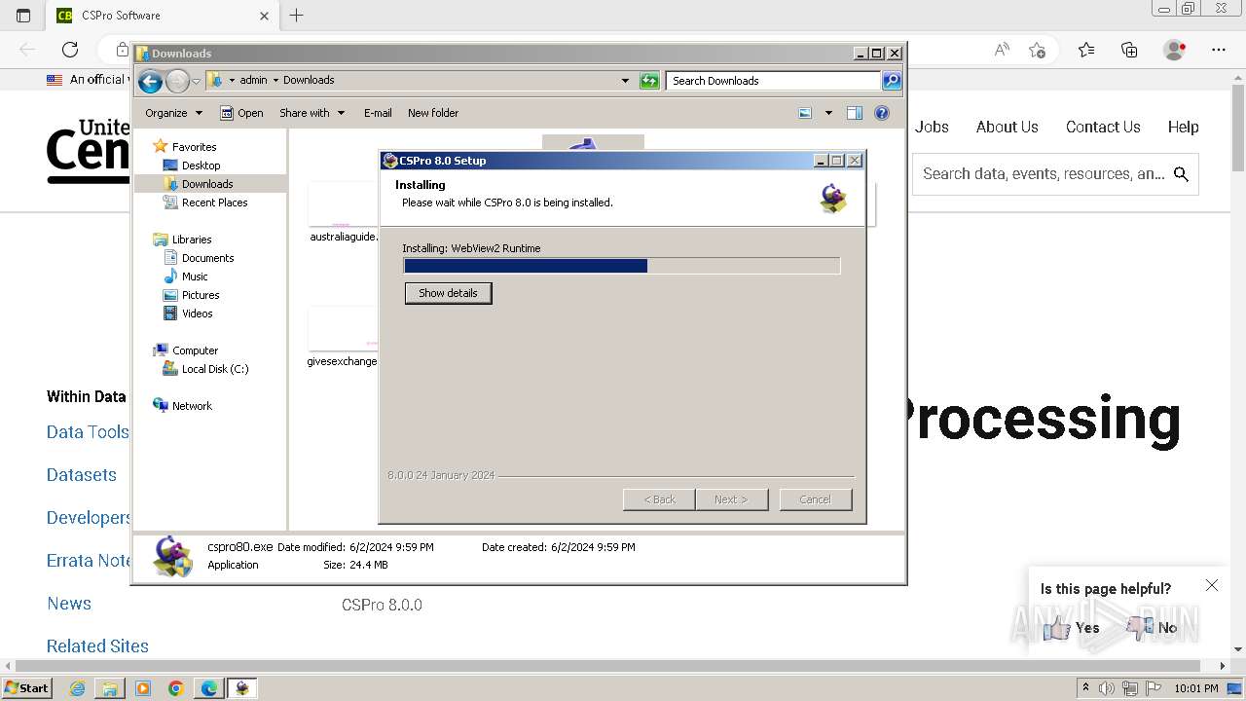
Task: Click Jobs in Census site navigation
Action: [932, 127]
